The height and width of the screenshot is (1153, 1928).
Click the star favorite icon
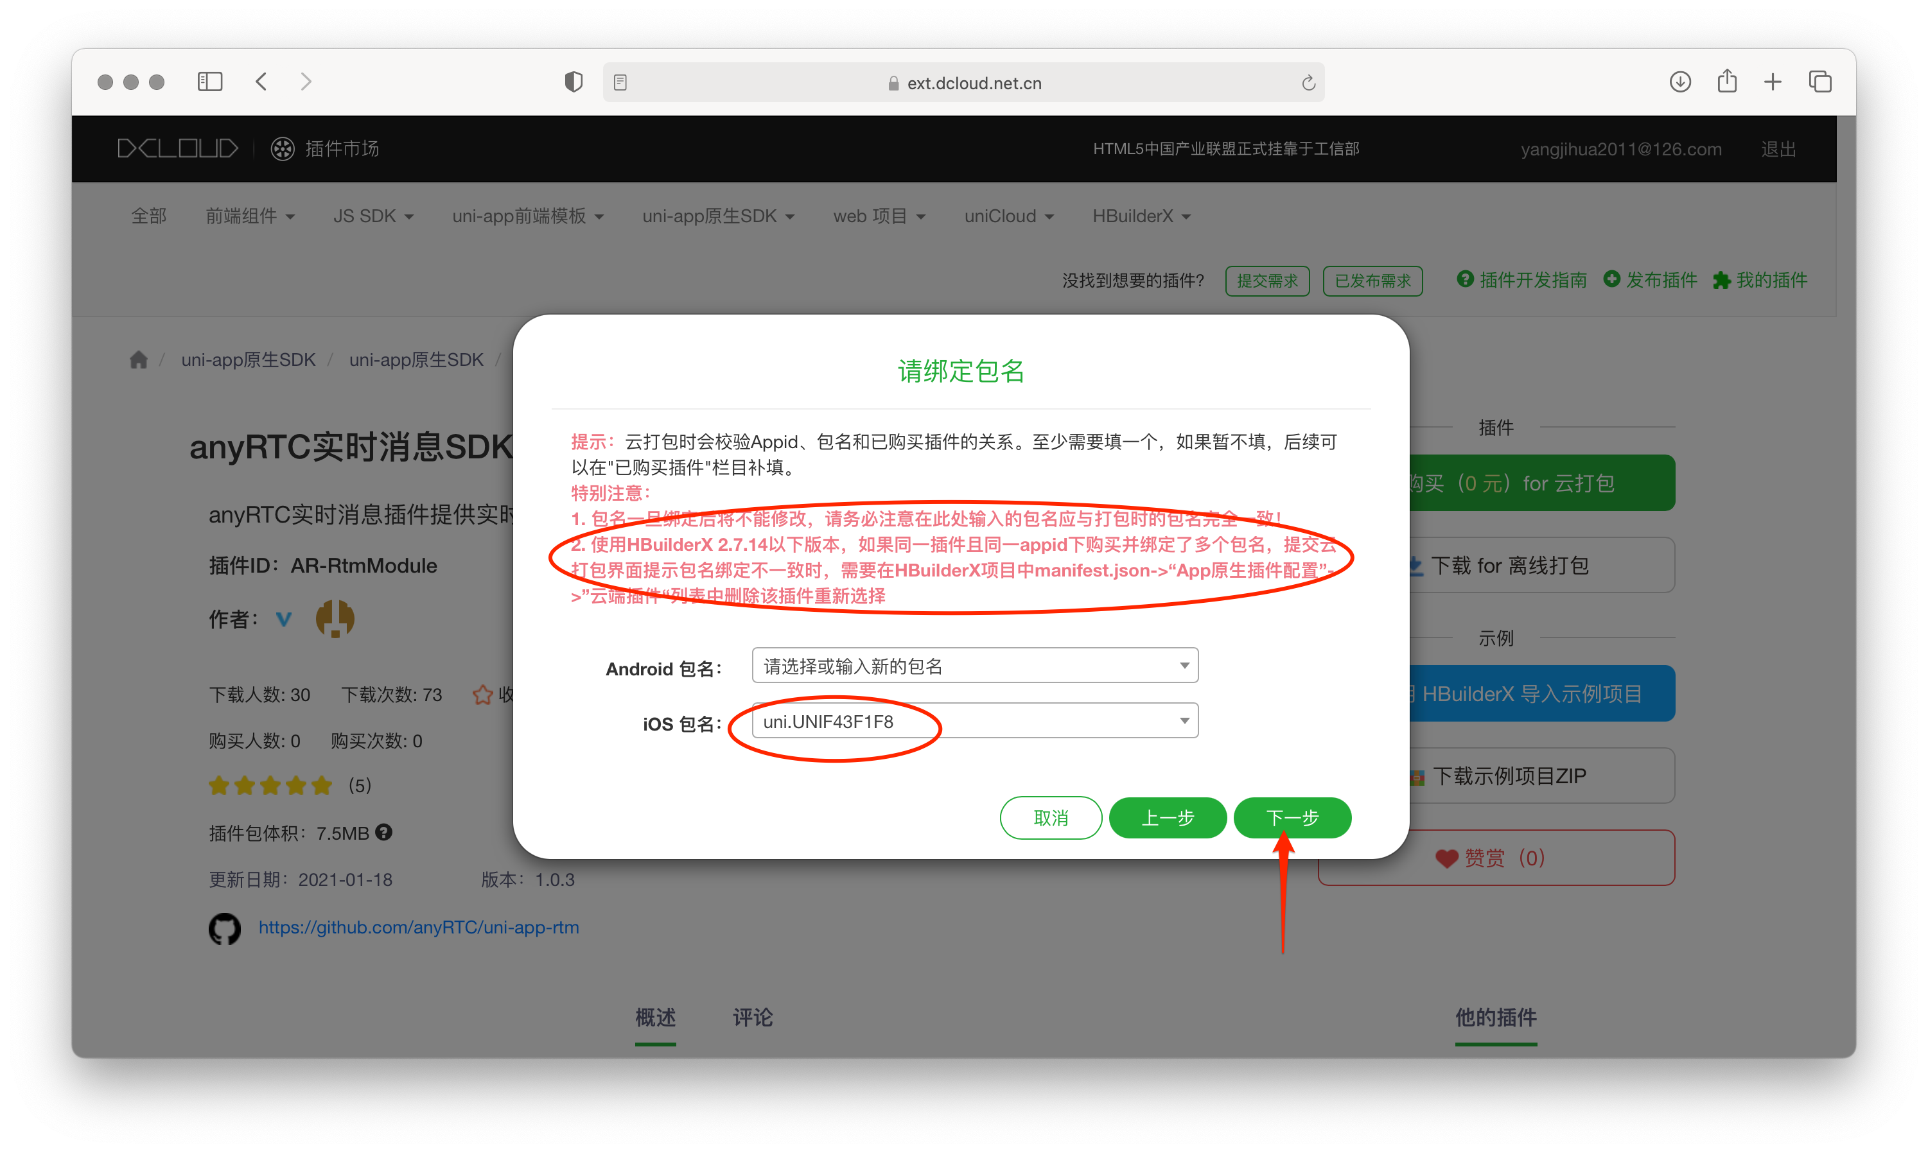482,694
